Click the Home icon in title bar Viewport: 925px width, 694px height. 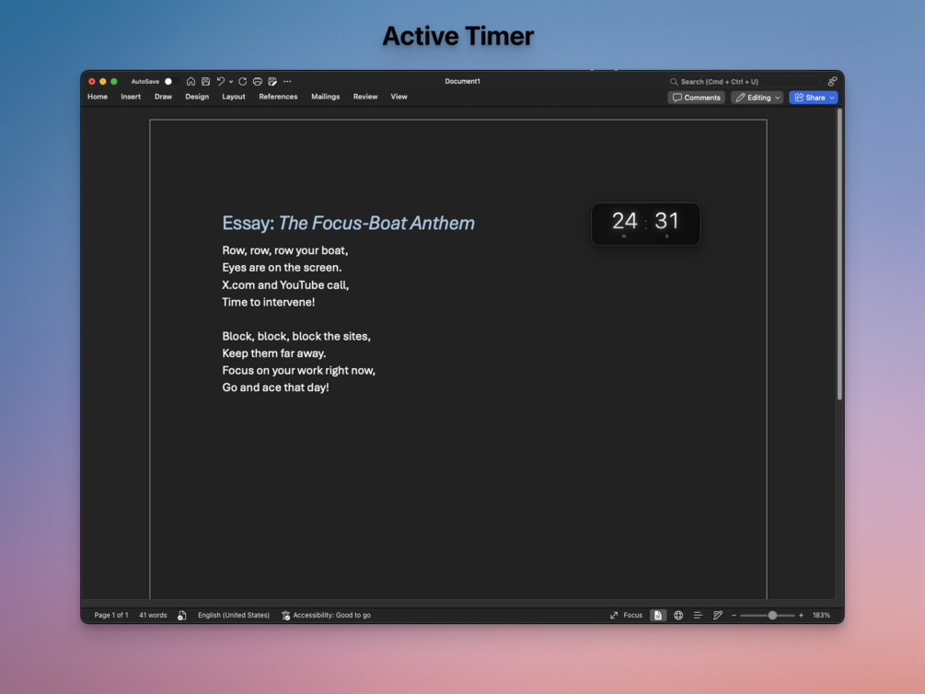click(x=191, y=81)
